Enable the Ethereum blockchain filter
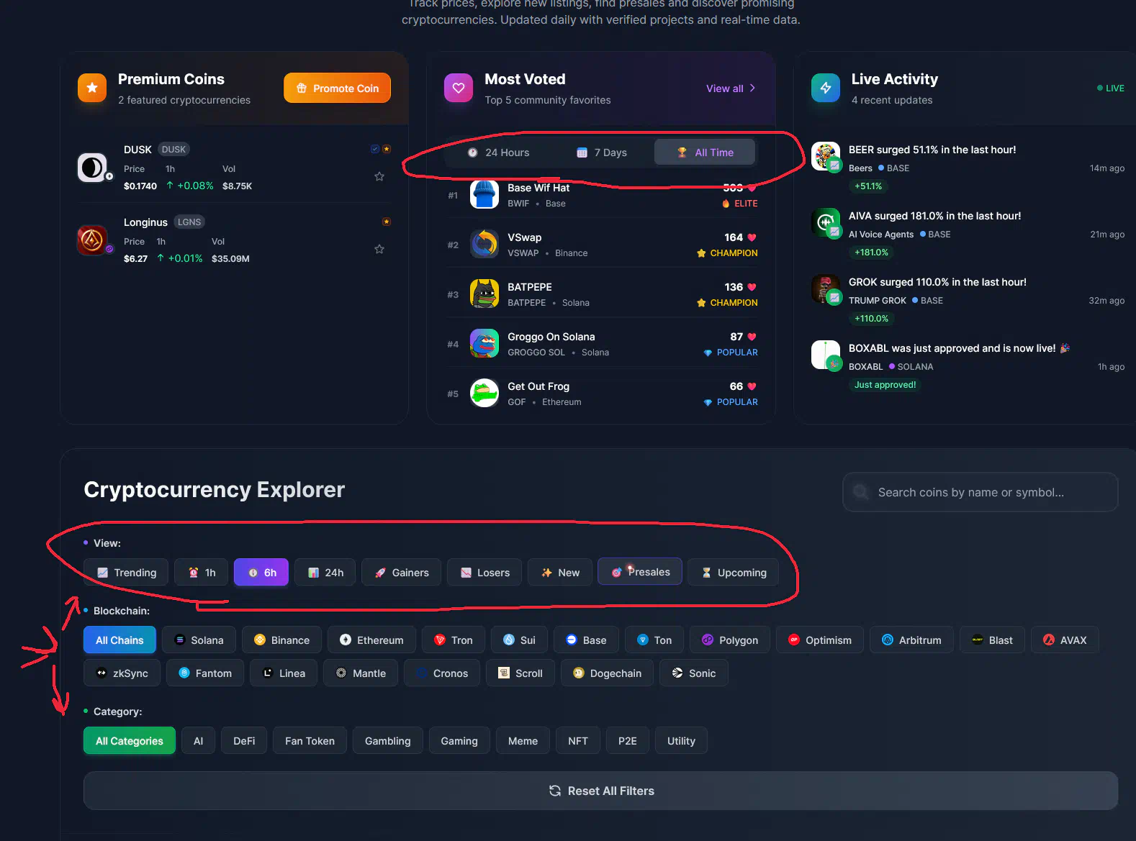The height and width of the screenshot is (841, 1136). click(x=371, y=640)
